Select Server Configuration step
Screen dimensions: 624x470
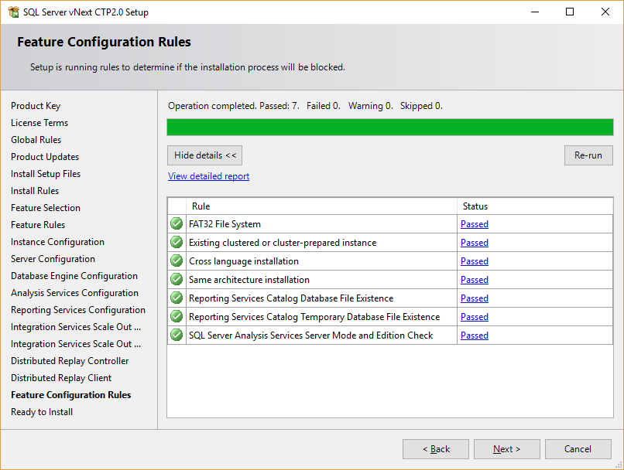pos(53,259)
